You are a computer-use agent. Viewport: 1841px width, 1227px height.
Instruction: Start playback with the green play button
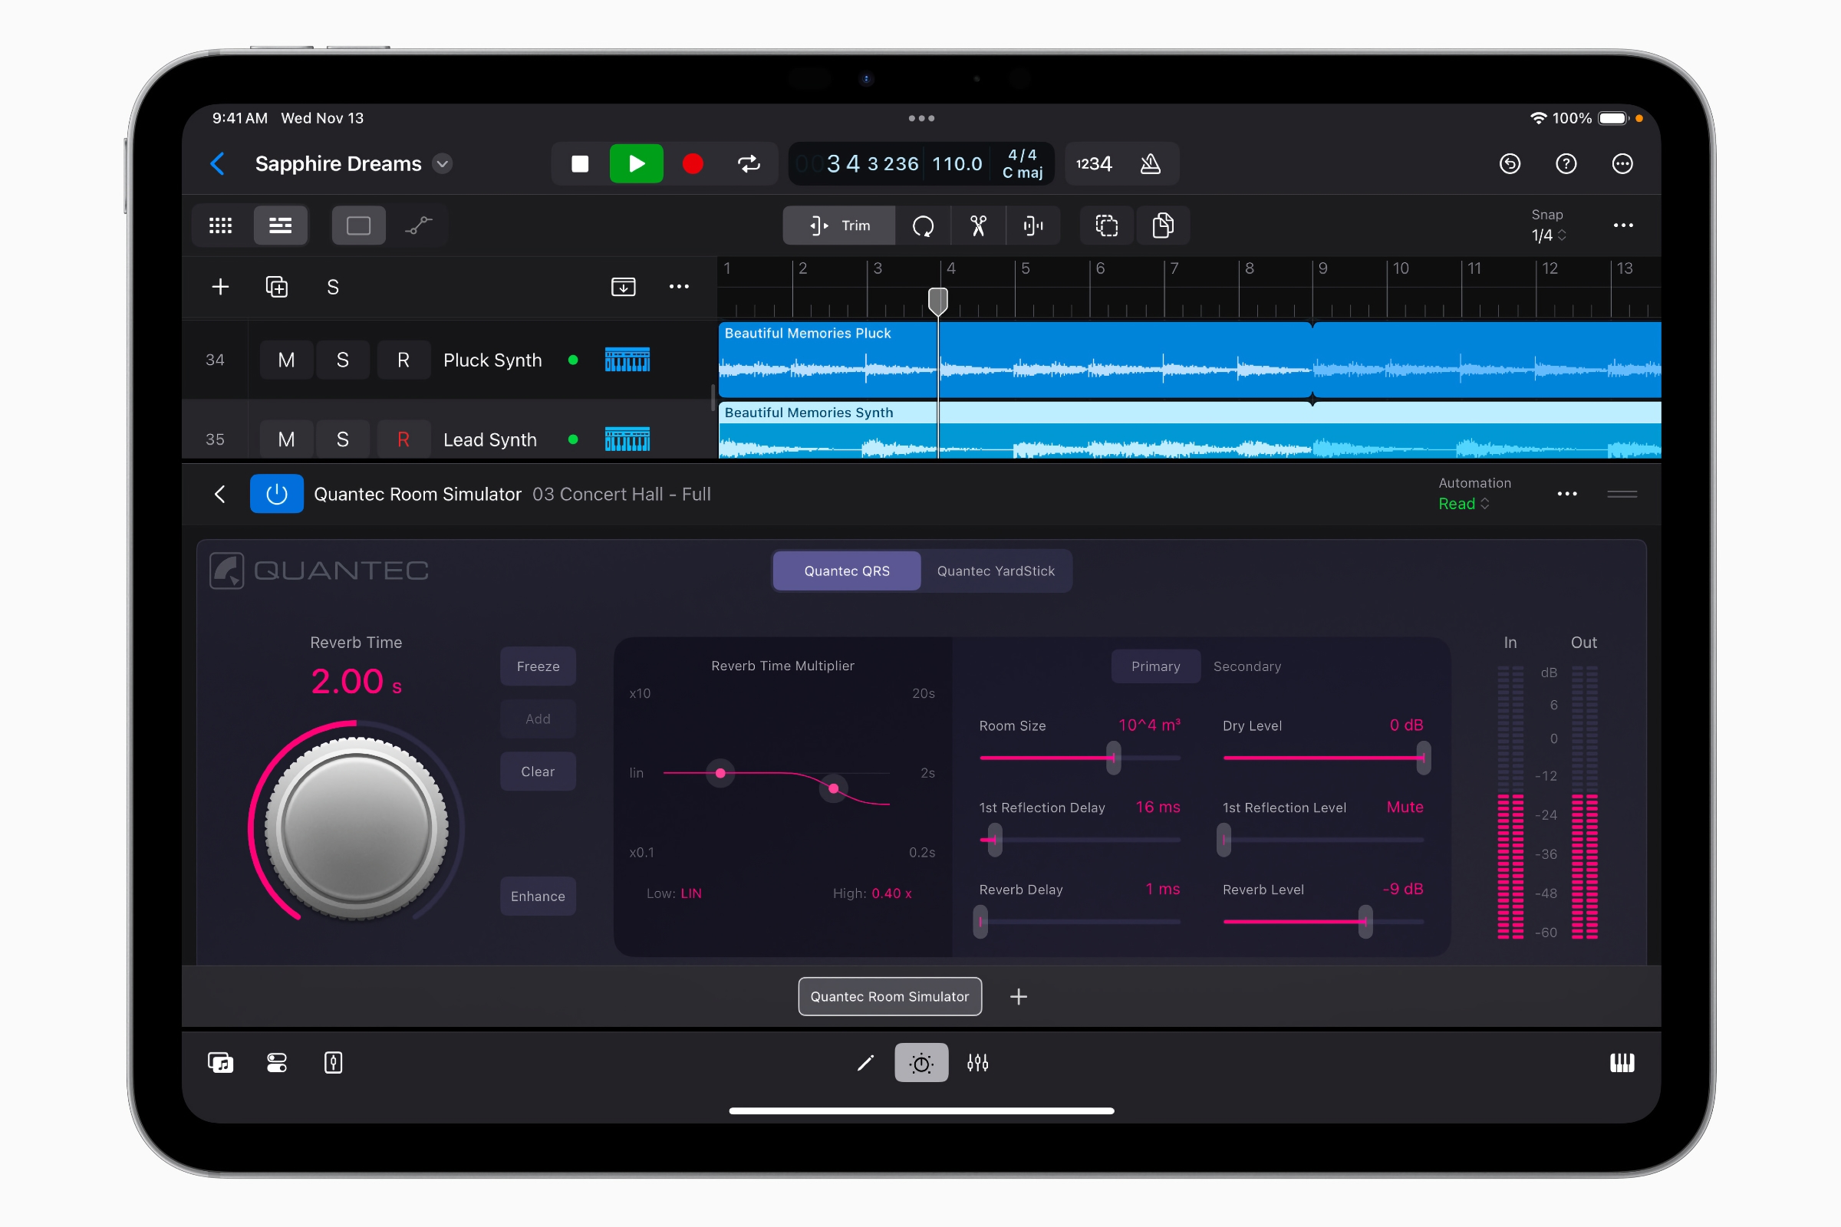pos(636,163)
